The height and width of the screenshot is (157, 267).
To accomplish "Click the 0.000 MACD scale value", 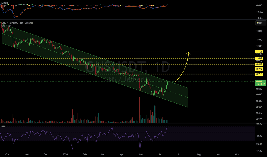I will [x=259, y=5].
